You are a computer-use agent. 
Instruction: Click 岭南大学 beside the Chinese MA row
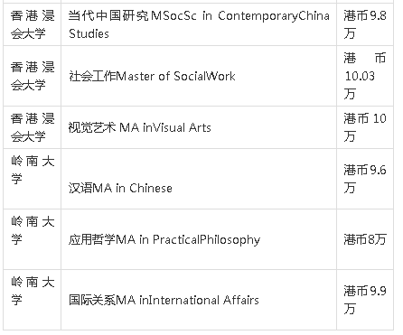[x=33, y=179]
